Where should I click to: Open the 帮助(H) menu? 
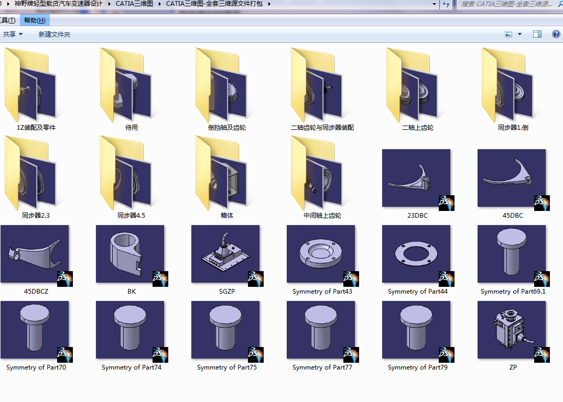coord(35,20)
